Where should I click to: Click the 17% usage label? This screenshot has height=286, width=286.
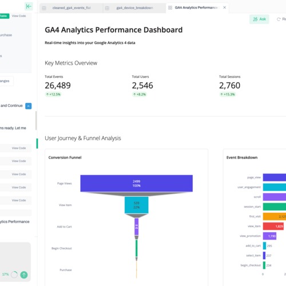[6, 275]
